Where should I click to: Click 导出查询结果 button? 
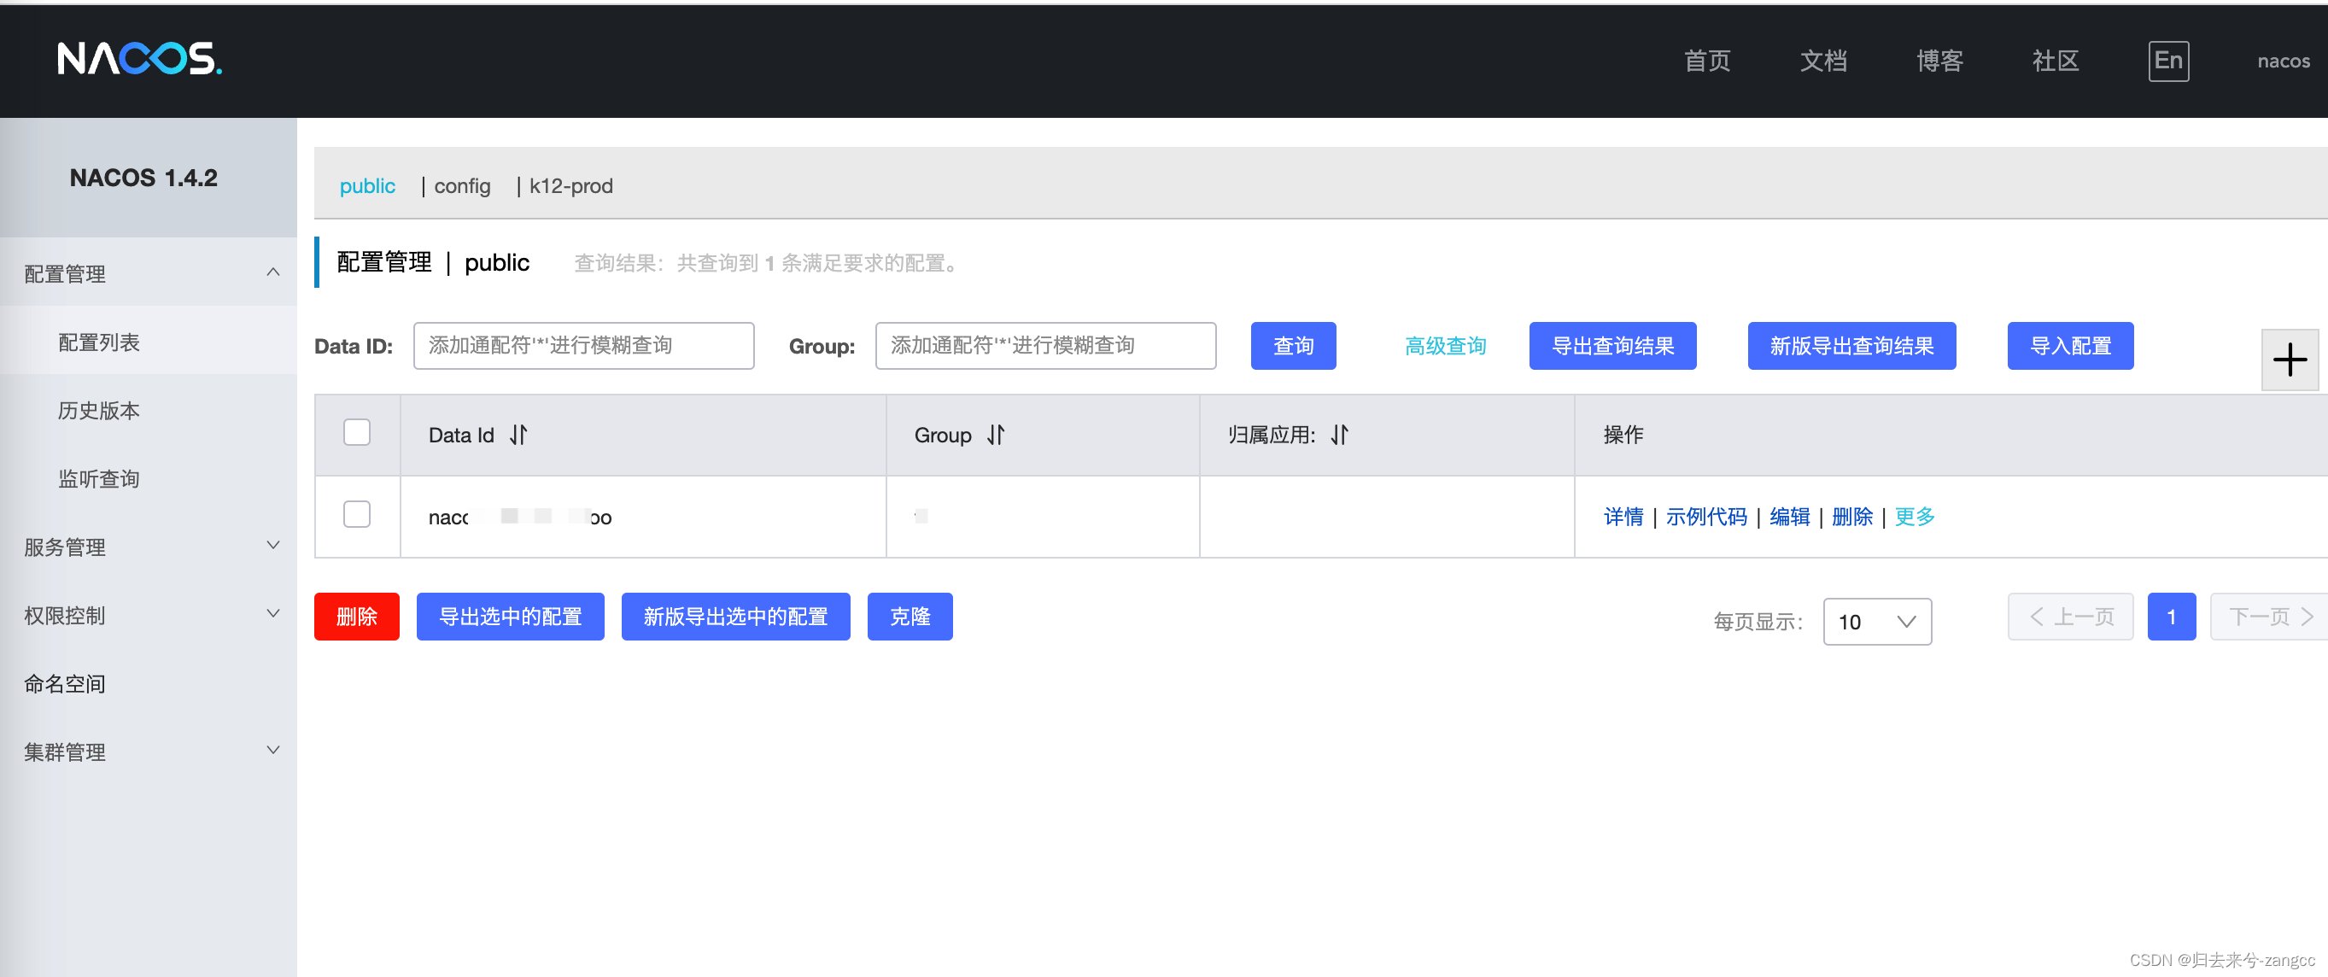(x=1612, y=346)
